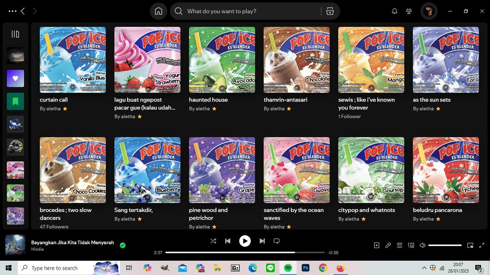Open the user profile avatar menu

pyautogui.click(x=429, y=11)
